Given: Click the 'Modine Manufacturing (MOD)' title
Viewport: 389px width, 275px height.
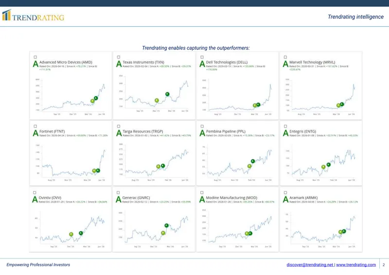Looking at the screenshot, I should [231, 198].
